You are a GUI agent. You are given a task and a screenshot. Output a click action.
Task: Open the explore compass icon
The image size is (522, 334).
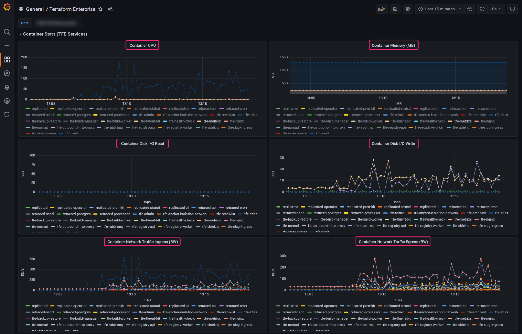click(7, 73)
